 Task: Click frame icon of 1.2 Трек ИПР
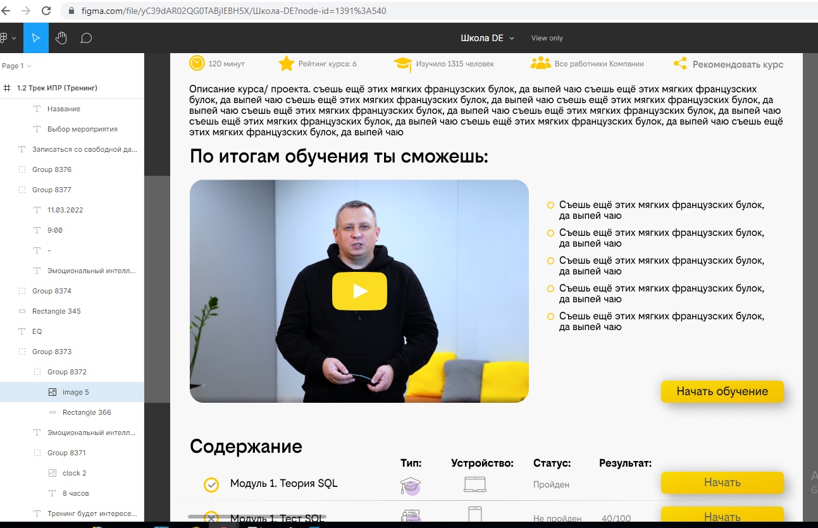(7, 88)
